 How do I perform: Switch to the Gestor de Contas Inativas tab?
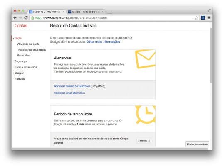pyautogui.click(x=46, y=12)
